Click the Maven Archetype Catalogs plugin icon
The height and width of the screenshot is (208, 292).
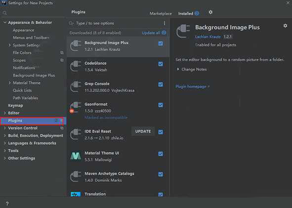coord(76,176)
